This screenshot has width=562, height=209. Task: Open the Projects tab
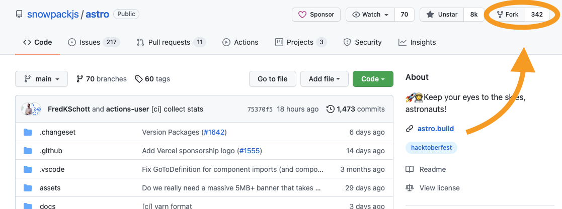point(301,42)
